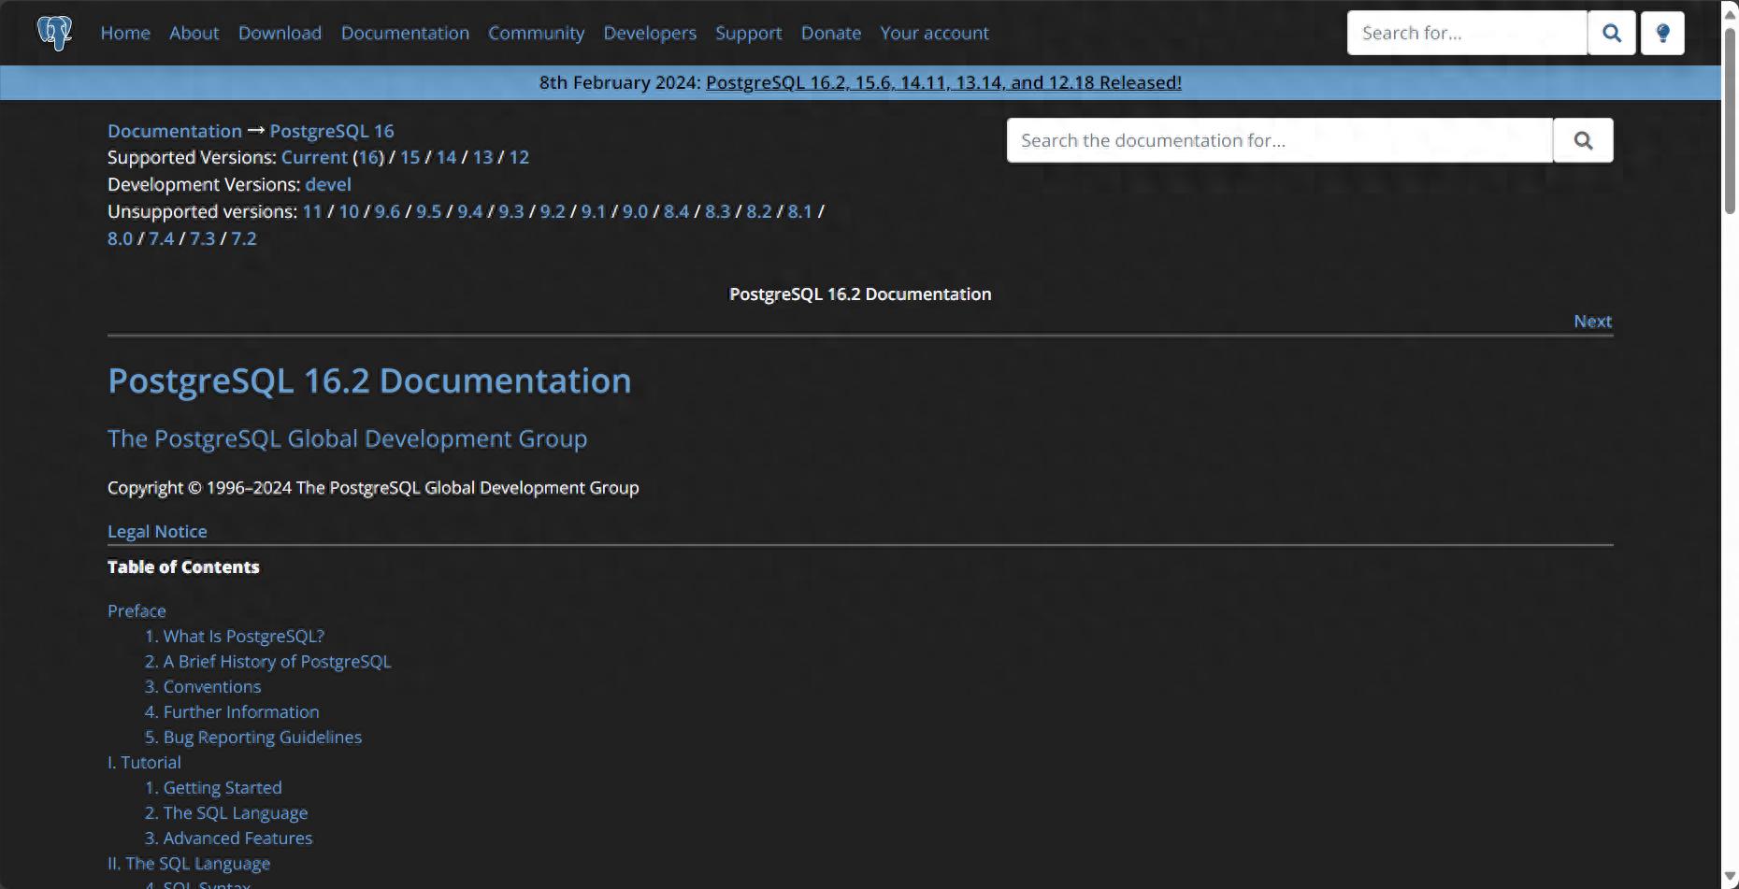The height and width of the screenshot is (889, 1739).
Task: Open the Donate menu item
Action: [x=830, y=33]
